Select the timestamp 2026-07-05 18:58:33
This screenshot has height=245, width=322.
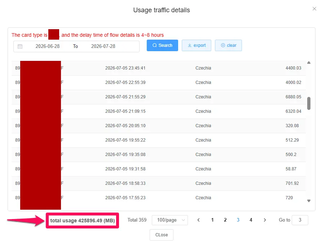click(125, 183)
